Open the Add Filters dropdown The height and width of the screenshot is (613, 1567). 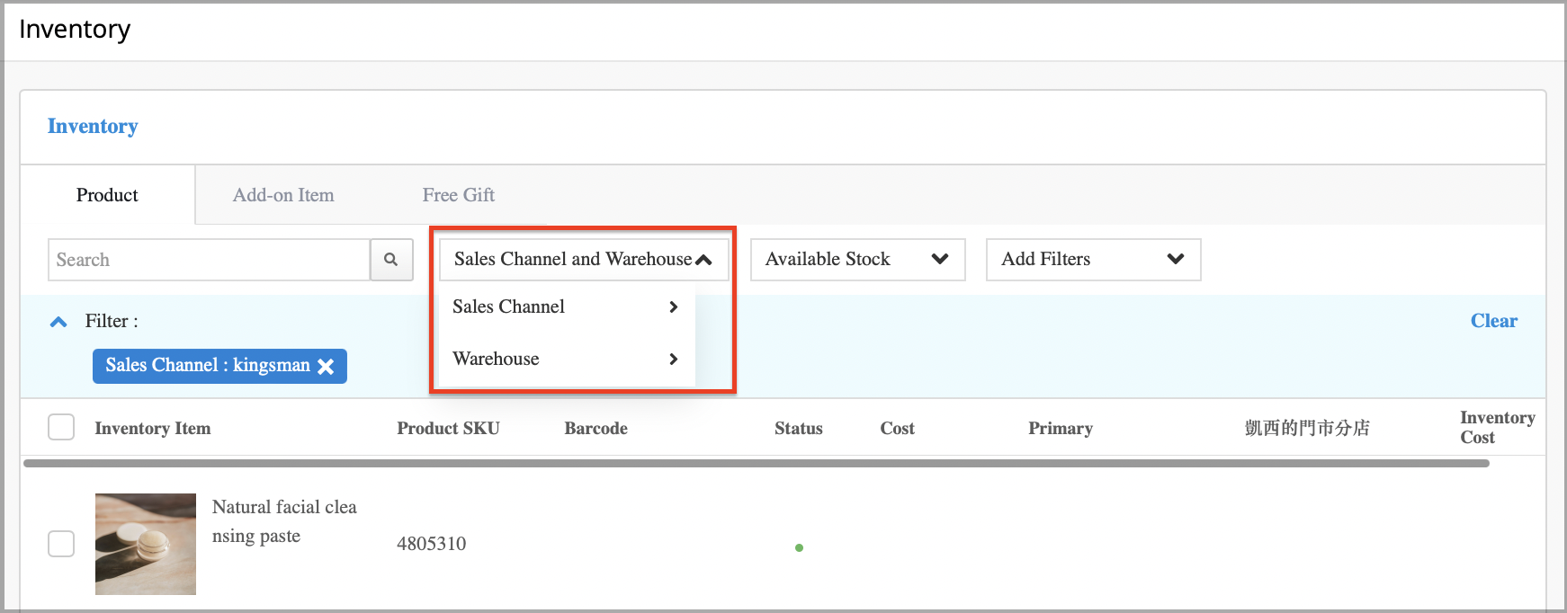coord(1094,259)
